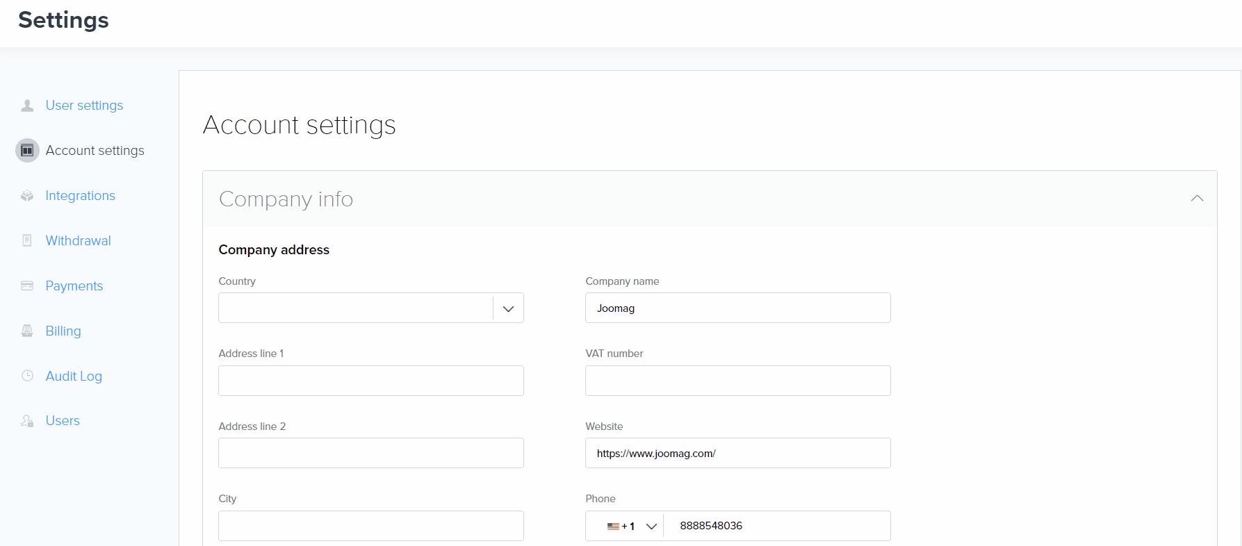Click the Integrations icon in sidebar
Viewport: 1242px width, 546px height.
(x=27, y=196)
